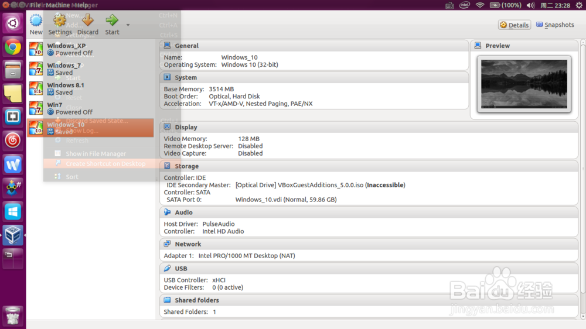Open the system gear menu in top bar
The height and width of the screenshot is (329, 586).
pyautogui.click(x=579, y=5)
